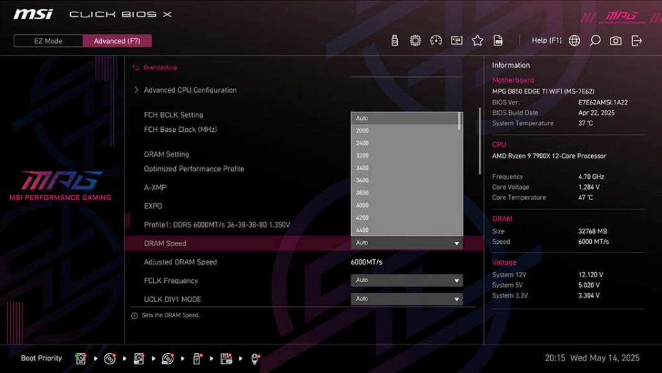This screenshot has height=373, width=662.
Task: Choose 4000 in the DRAM Speed list
Action: click(x=405, y=205)
